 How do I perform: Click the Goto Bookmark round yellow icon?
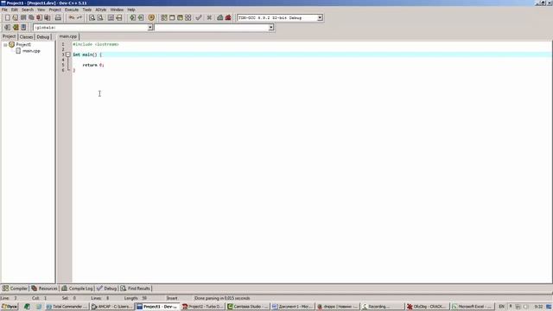click(x=152, y=17)
